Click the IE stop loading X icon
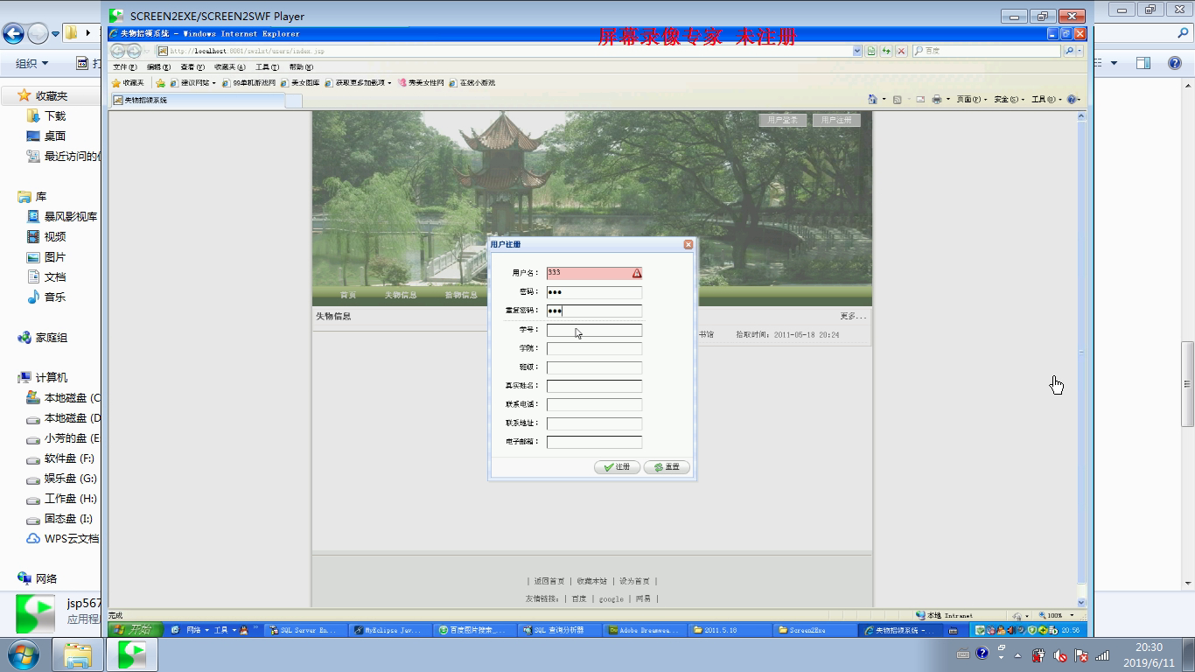The width and height of the screenshot is (1195, 672). 901,51
